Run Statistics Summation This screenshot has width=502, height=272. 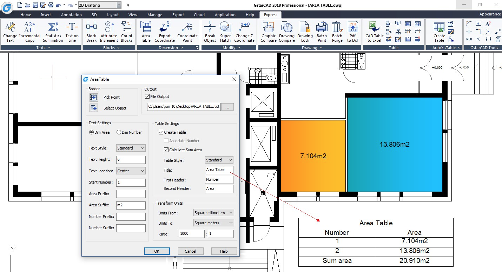tap(53, 32)
